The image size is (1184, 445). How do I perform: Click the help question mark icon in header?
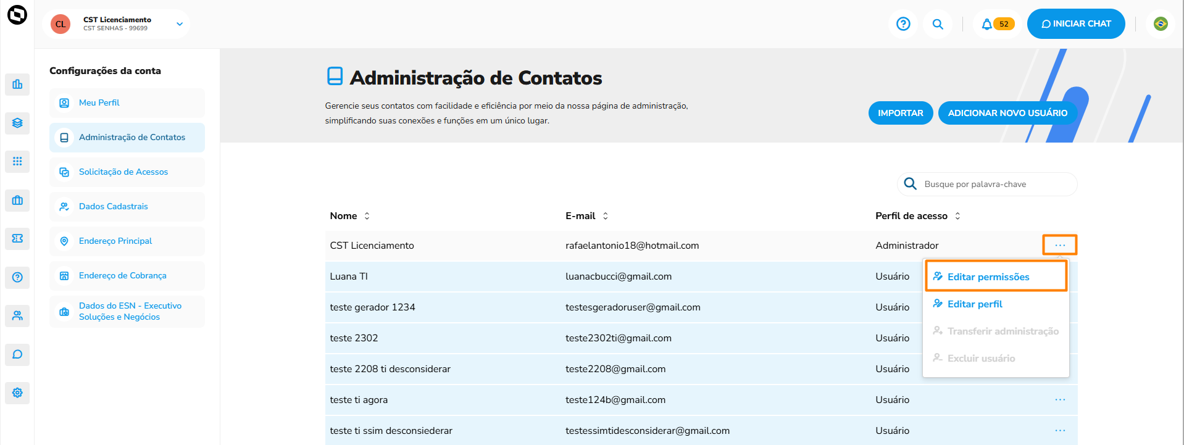pyautogui.click(x=903, y=24)
